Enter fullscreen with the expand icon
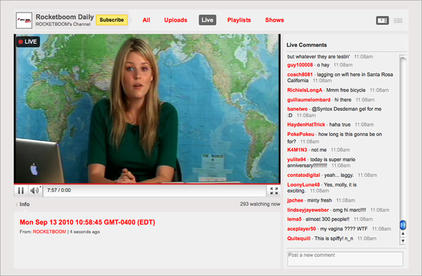The image size is (422, 276). 274,191
